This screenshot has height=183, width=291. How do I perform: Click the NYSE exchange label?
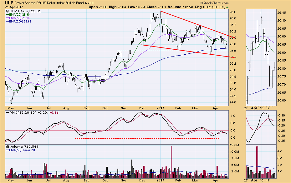coord(89,3)
